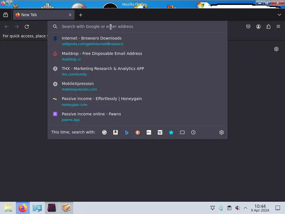Open notifications bell in system tray
Image resolution: width=285 pixels, height=214 pixels.
(x=212, y=208)
